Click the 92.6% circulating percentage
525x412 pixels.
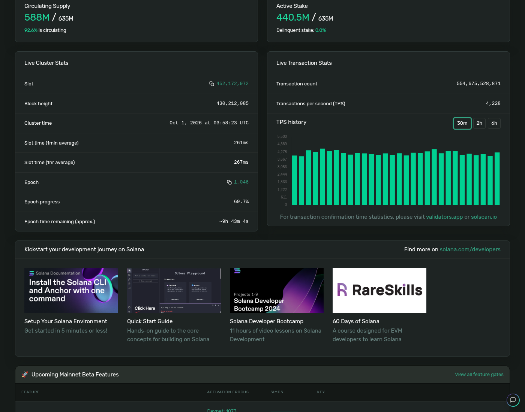tap(31, 30)
